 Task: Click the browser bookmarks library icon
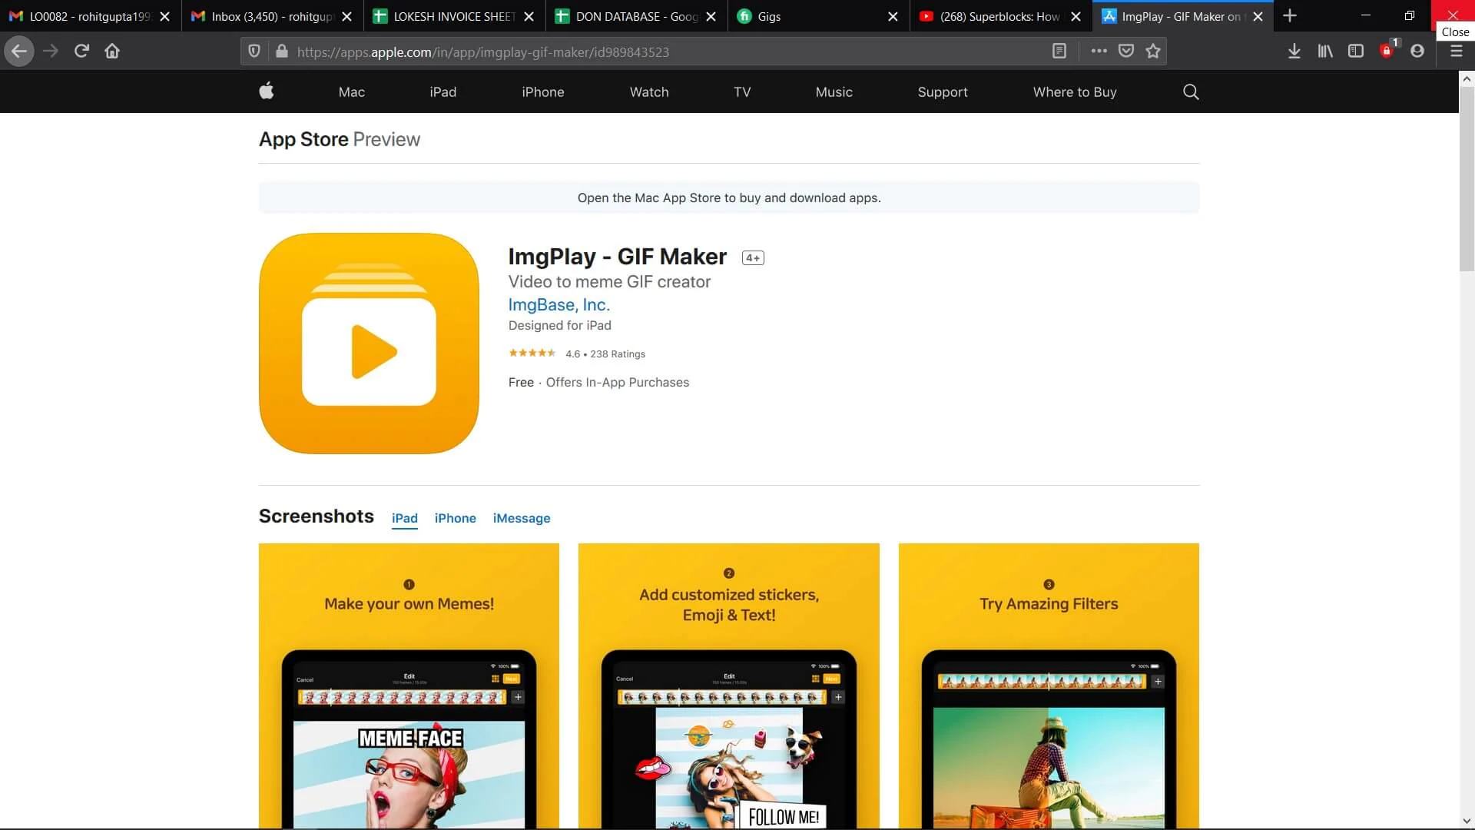(x=1325, y=51)
